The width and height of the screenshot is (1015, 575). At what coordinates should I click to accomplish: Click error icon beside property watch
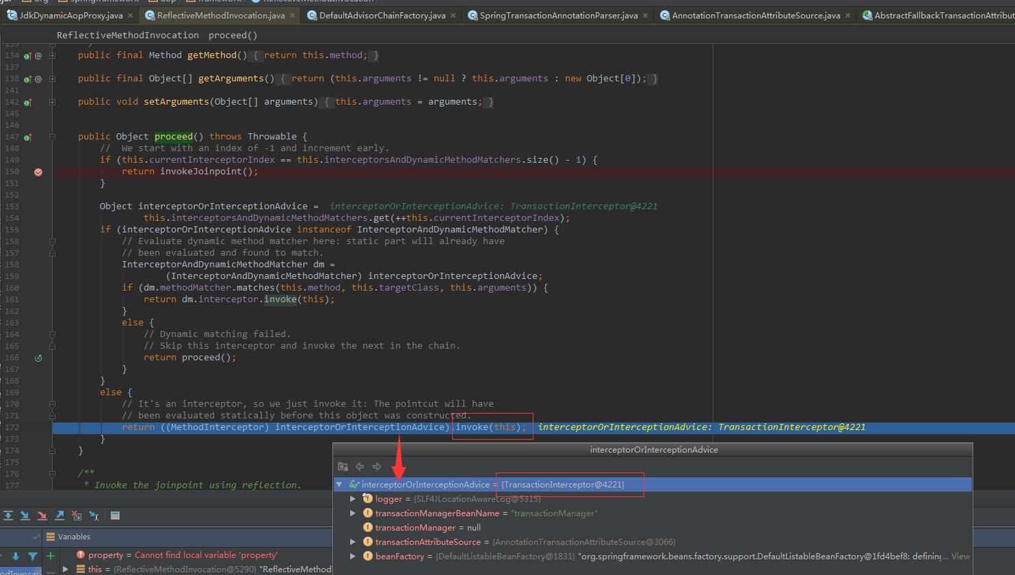tap(81, 554)
